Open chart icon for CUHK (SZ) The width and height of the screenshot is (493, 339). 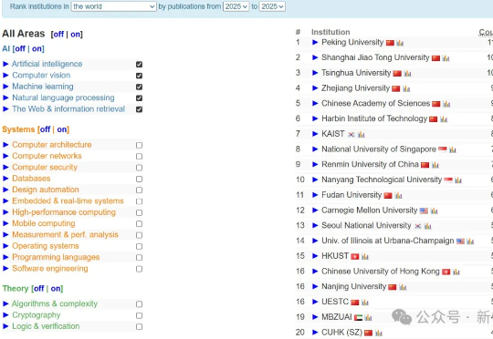point(379,333)
